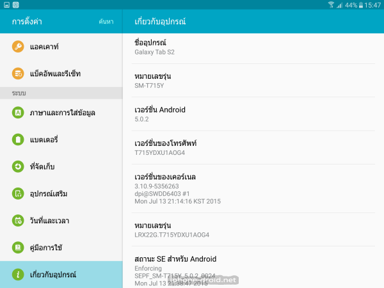
Task: Tap the date and time calendar icon
Action: click(18, 220)
